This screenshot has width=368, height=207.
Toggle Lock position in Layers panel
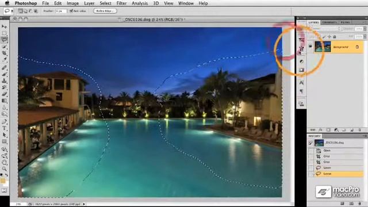pos(329,37)
